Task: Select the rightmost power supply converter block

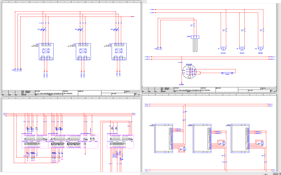Action: (x=119, y=52)
